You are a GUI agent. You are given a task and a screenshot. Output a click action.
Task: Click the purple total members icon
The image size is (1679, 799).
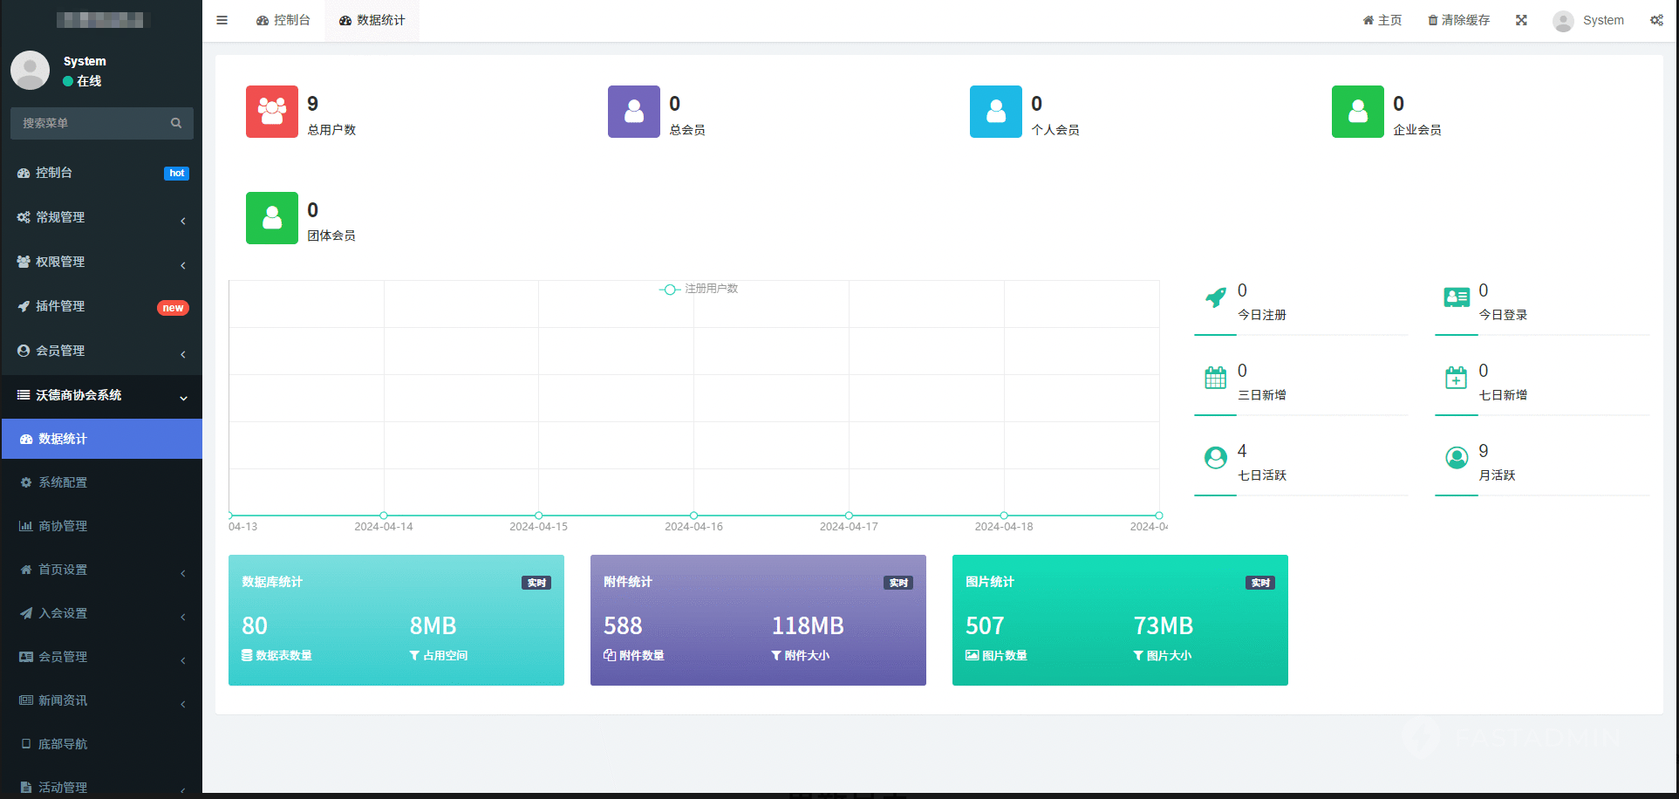[634, 112]
